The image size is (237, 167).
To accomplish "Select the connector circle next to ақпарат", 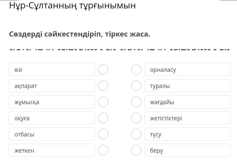I will [103, 86].
